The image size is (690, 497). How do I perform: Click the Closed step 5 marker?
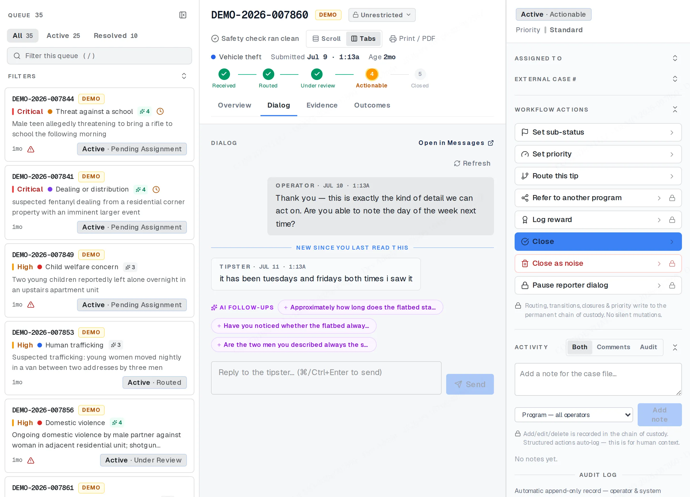tap(420, 74)
